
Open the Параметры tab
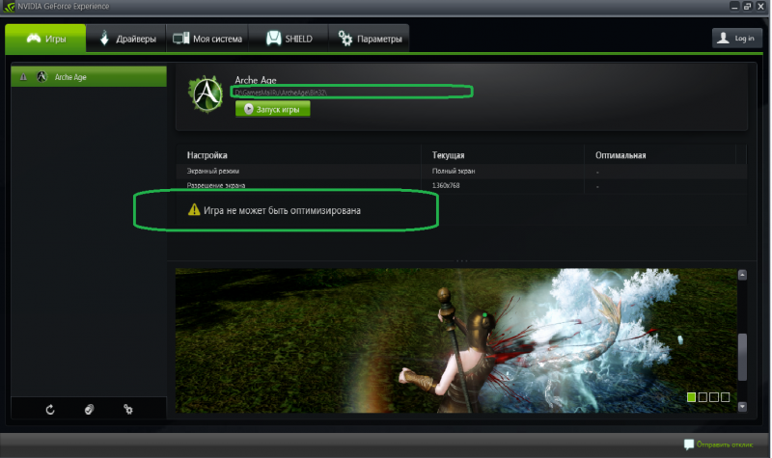point(370,39)
